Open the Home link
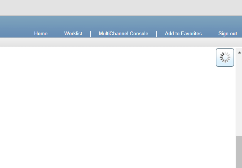The width and height of the screenshot is (242, 168). coord(41,33)
